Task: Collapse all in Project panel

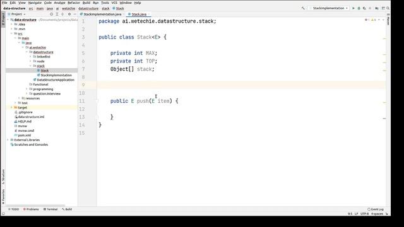Action: tap(62, 14)
